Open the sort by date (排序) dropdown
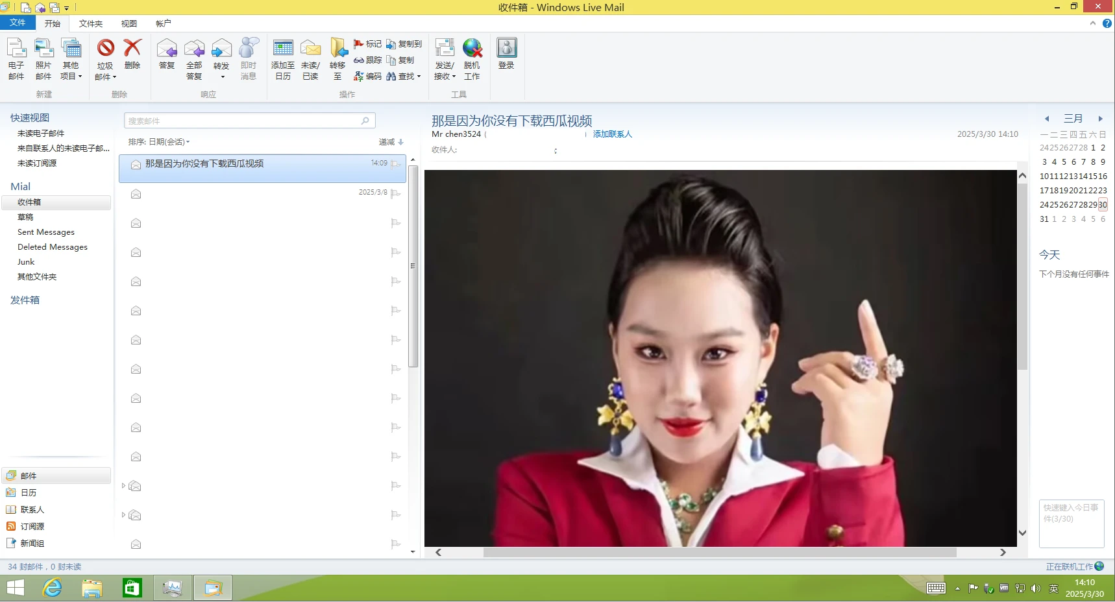This screenshot has height=602, width=1115. 159,142
